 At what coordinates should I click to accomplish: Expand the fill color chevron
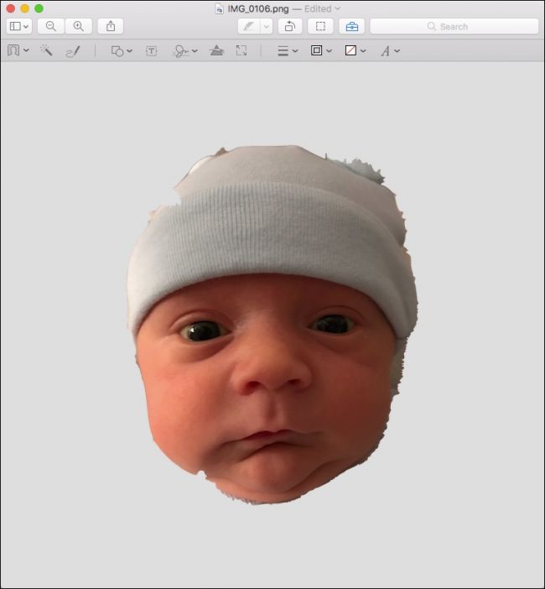pos(363,50)
